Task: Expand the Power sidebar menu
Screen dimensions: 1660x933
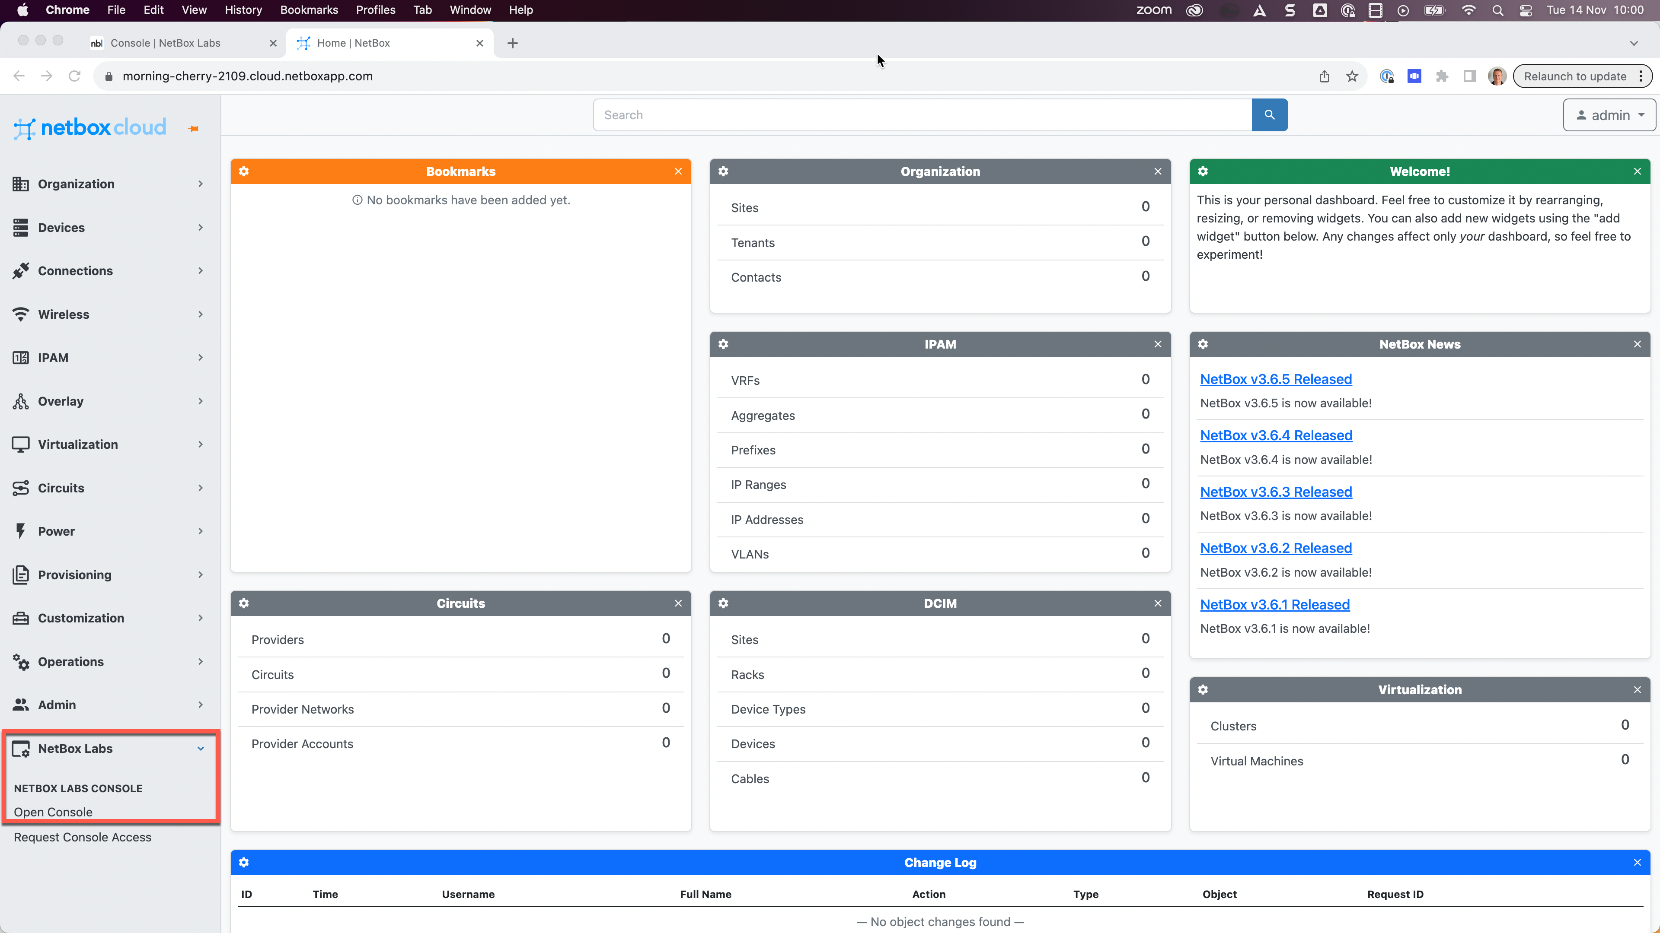Action: click(109, 531)
